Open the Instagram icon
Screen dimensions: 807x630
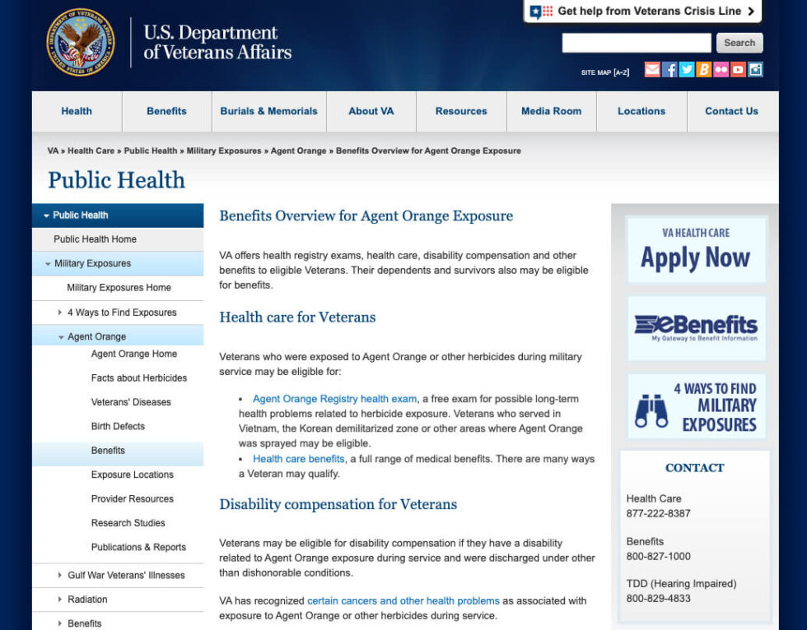[x=755, y=70]
